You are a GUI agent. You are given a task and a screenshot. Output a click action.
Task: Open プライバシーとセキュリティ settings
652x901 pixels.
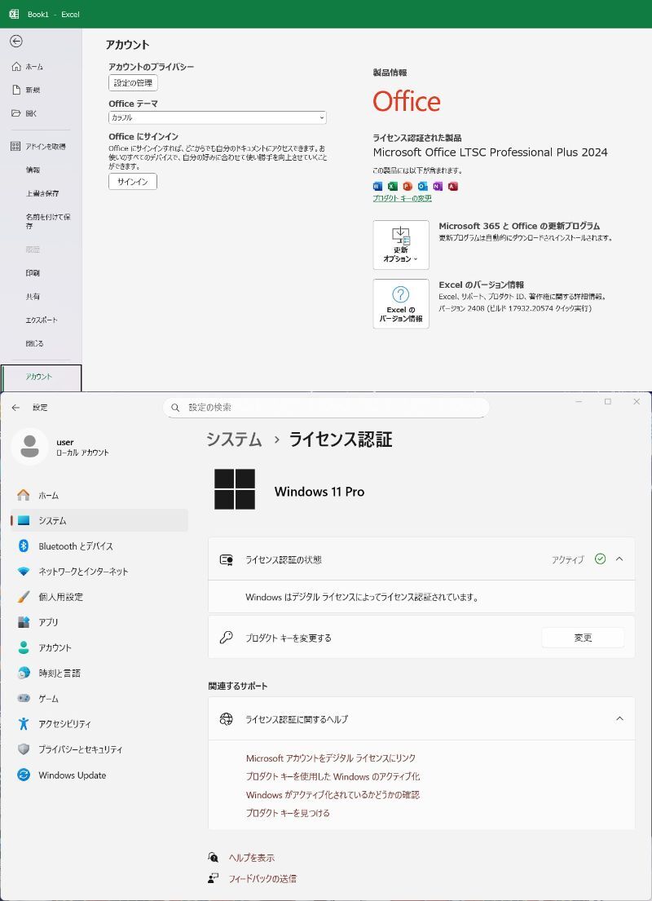tap(80, 749)
